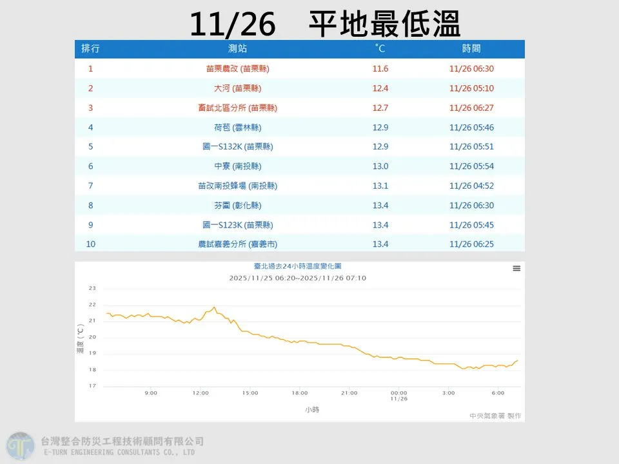Select station 國一S132K (苗栗縣)
This screenshot has width=619, height=464.
239,146
